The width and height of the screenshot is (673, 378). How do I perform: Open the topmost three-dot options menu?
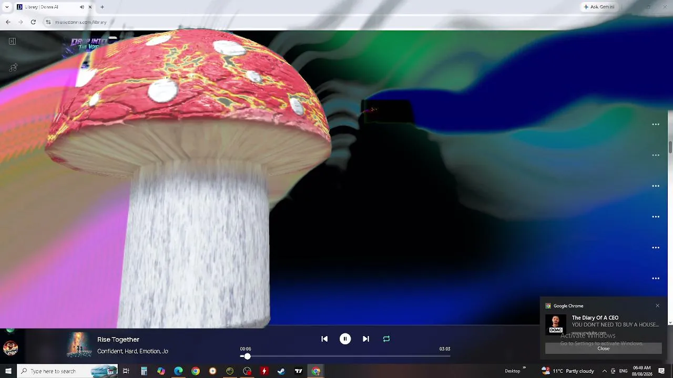[x=656, y=124]
